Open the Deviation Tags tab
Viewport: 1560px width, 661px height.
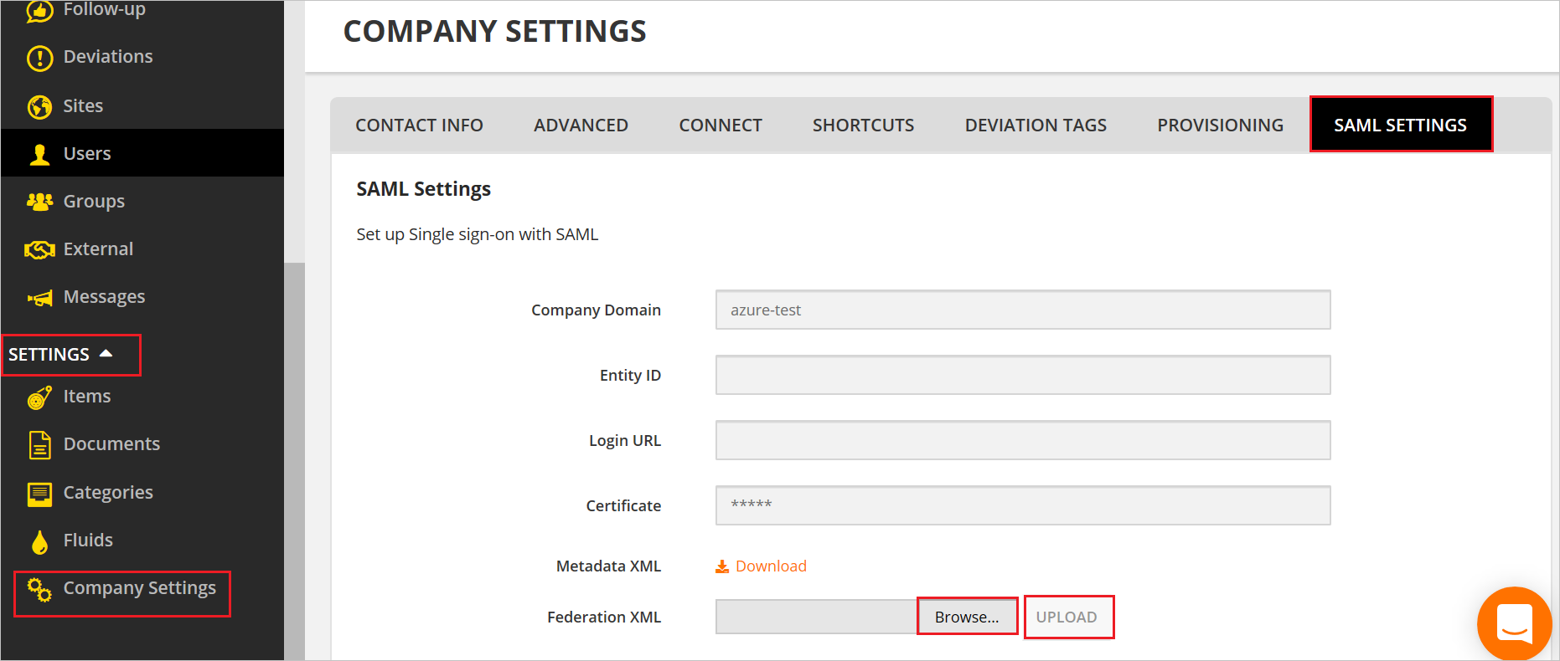point(1036,126)
